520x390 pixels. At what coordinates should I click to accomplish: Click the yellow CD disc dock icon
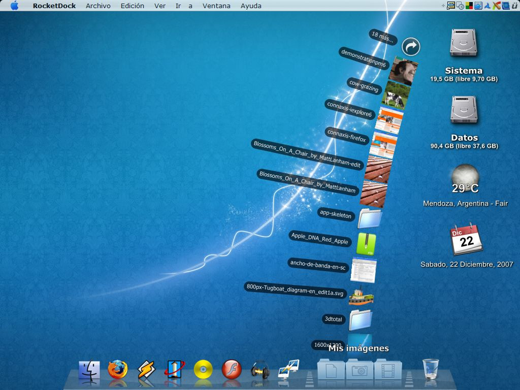coord(203,369)
